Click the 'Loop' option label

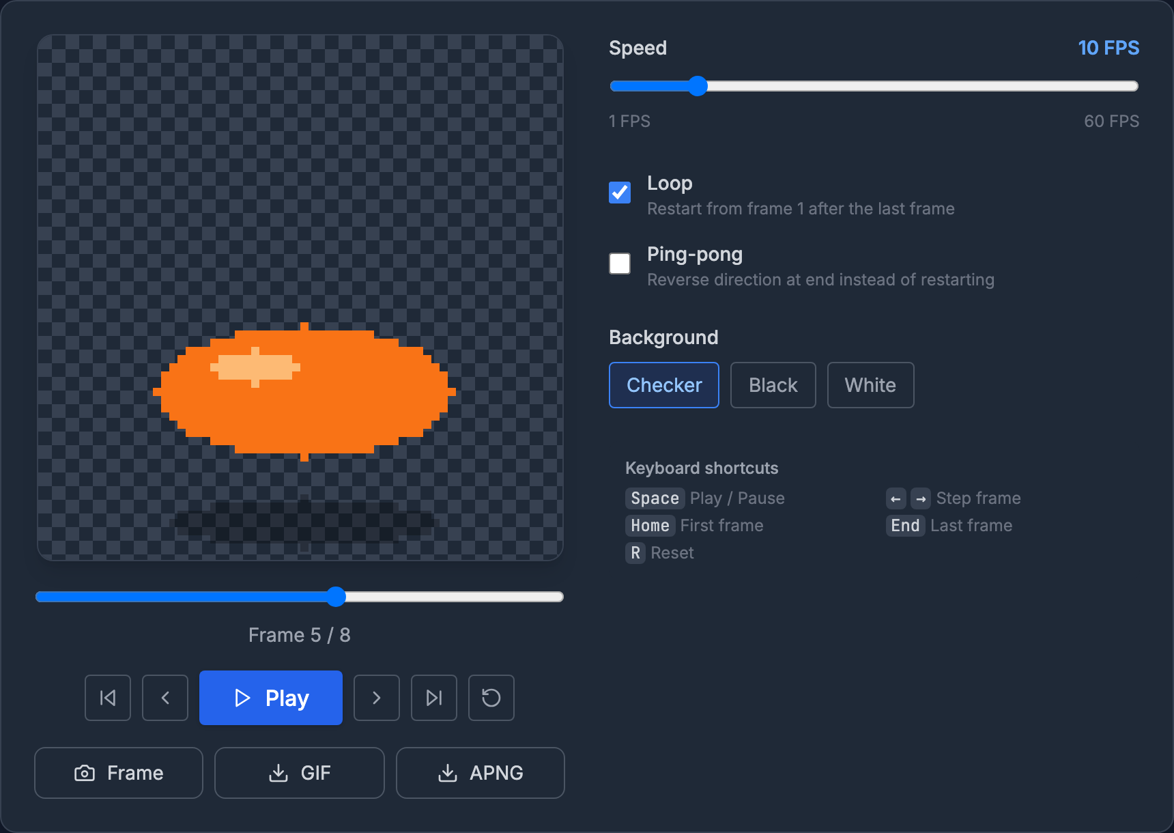(x=670, y=183)
